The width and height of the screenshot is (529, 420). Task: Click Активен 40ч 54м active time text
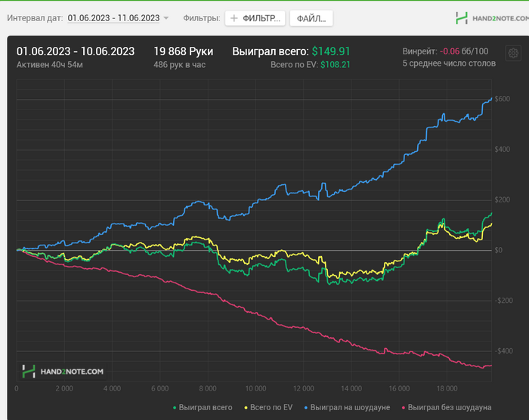50,65
